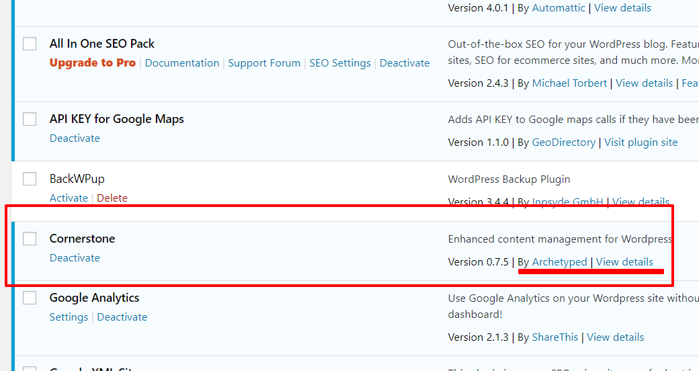Click the API KEY for Google Maps title
The width and height of the screenshot is (699, 371).
click(x=117, y=119)
